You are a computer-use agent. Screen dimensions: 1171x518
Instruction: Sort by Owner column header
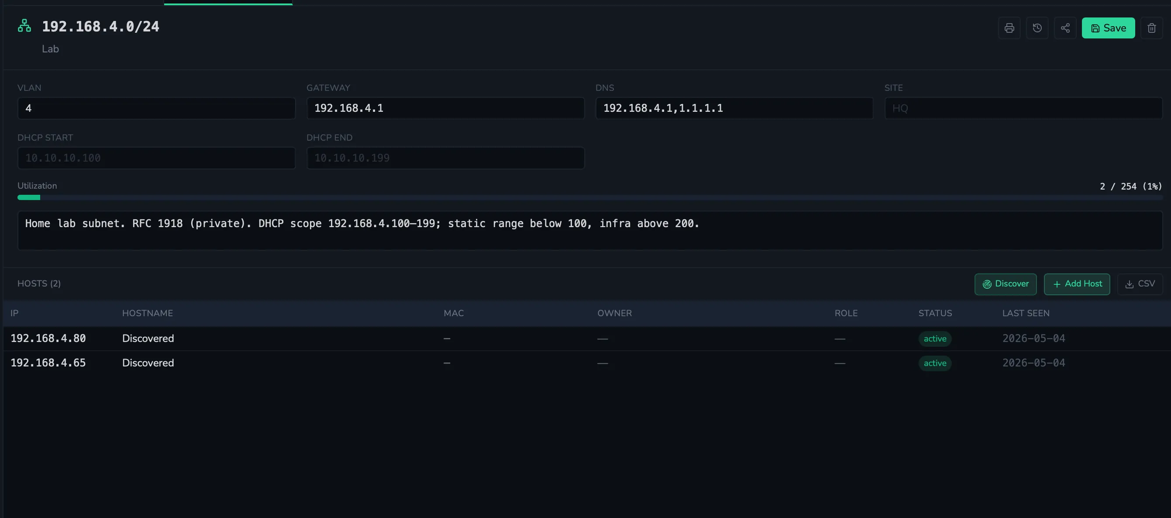point(614,313)
